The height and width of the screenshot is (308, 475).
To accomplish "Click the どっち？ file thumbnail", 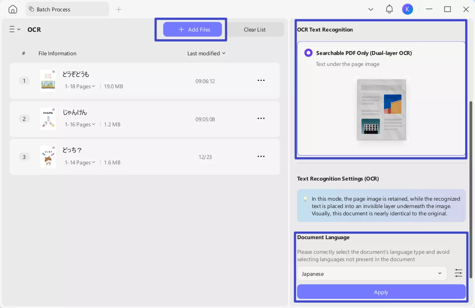I will [48, 157].
